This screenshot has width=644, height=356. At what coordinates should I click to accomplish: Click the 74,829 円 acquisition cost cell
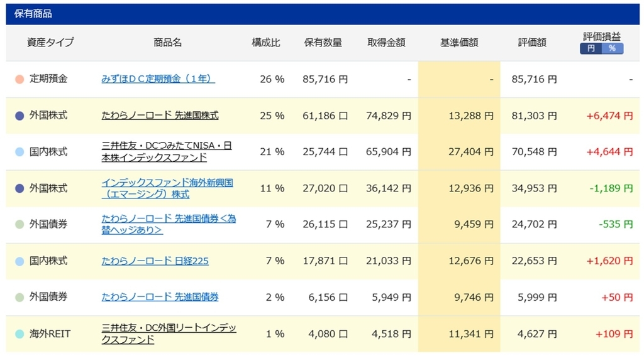389,116
